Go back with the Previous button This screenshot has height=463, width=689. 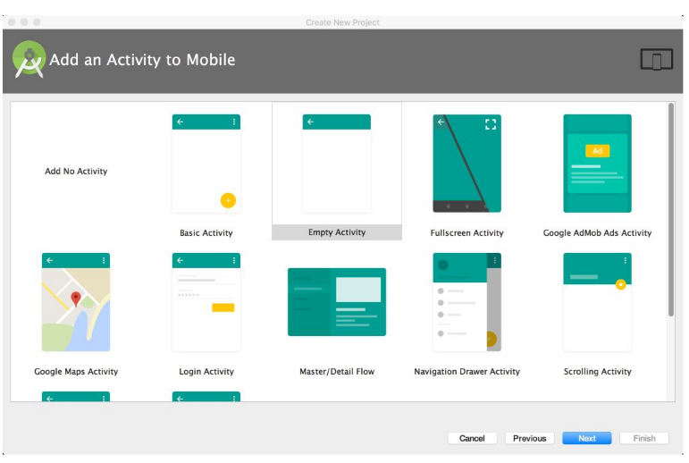[x=529, y=438]
